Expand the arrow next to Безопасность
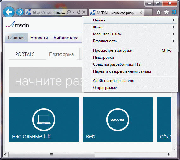Image resolution: width=180 pixels, height=160 pixels. pyautogui.click(x=174, y=41)
